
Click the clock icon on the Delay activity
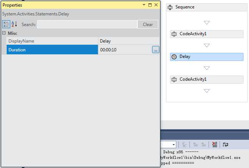pyautogui.click(x=174, y=57)
